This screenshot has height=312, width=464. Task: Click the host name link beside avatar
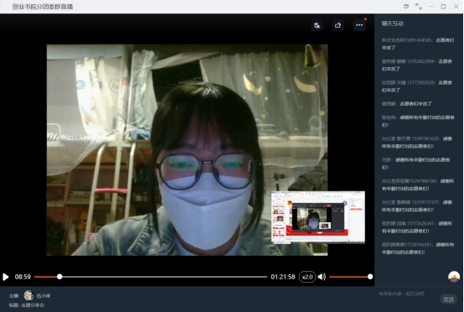coord(44,296)
